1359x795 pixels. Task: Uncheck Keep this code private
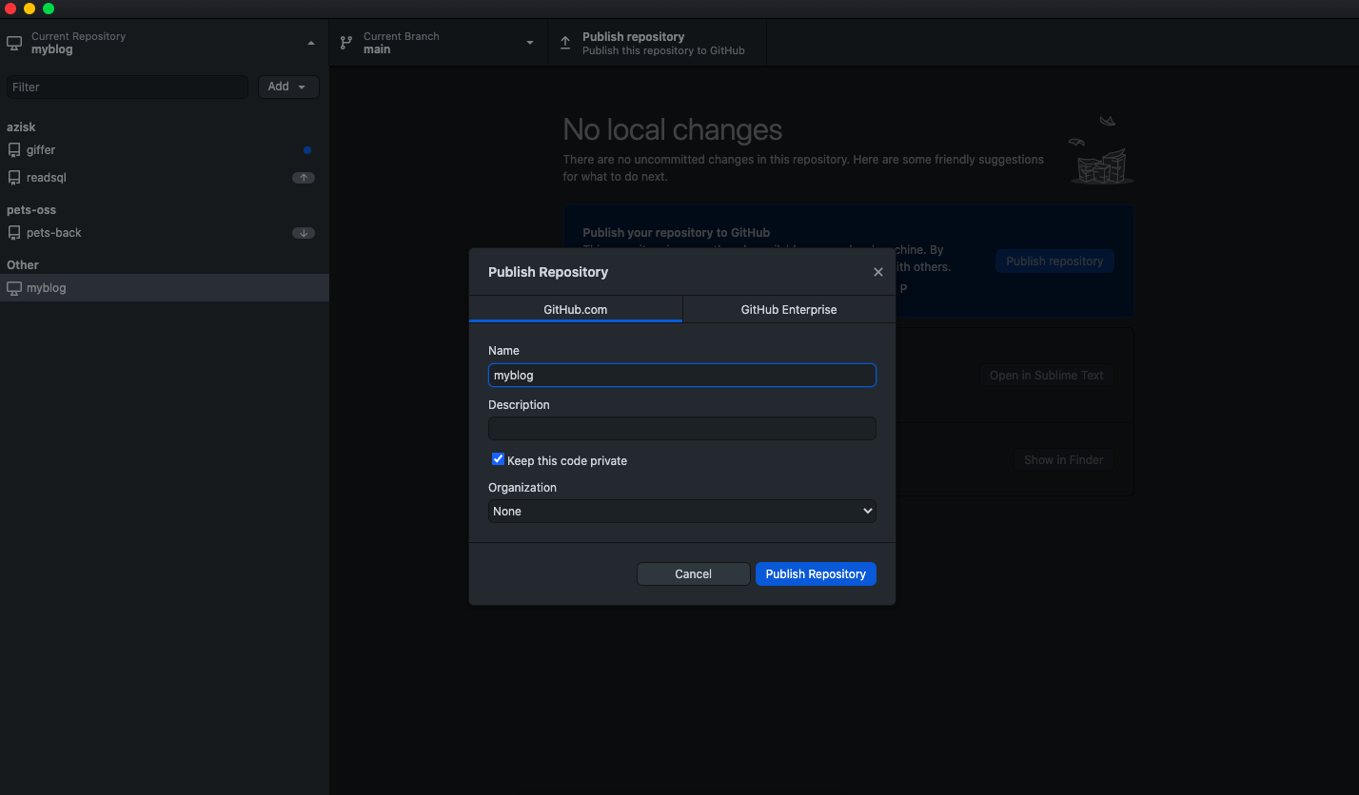point(498,459)
